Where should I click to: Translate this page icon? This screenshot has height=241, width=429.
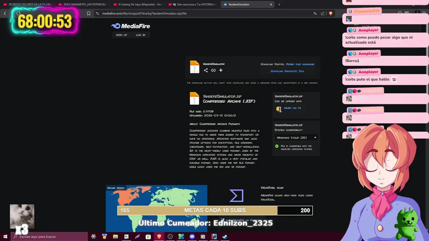point(315,13)
